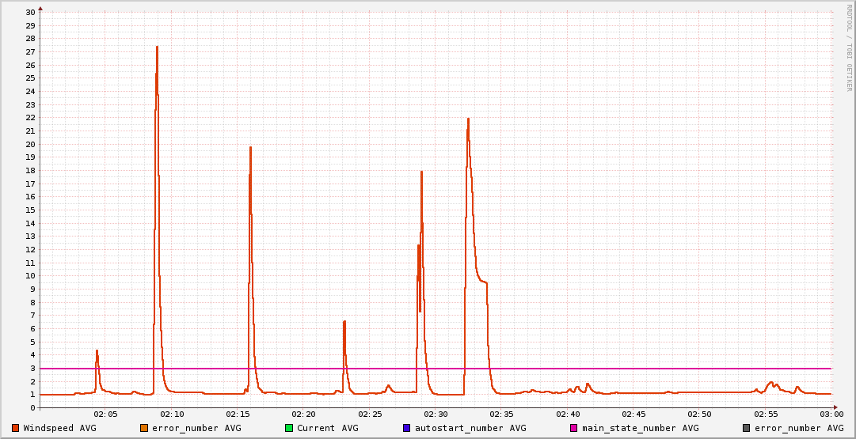Select the Current AVG legend label
Viewport: 856px width, 439px height.
tap(328, 428)
